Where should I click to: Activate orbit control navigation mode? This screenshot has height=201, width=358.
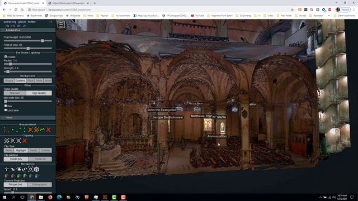click(25, 169)
